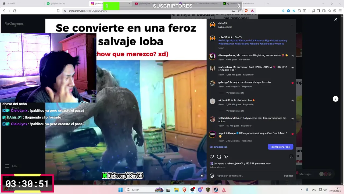The height and width of the screenshot is (194, 344).
Task: View 1,568 Me gusta on rev3rs.shiny comment
Action: 234,75
